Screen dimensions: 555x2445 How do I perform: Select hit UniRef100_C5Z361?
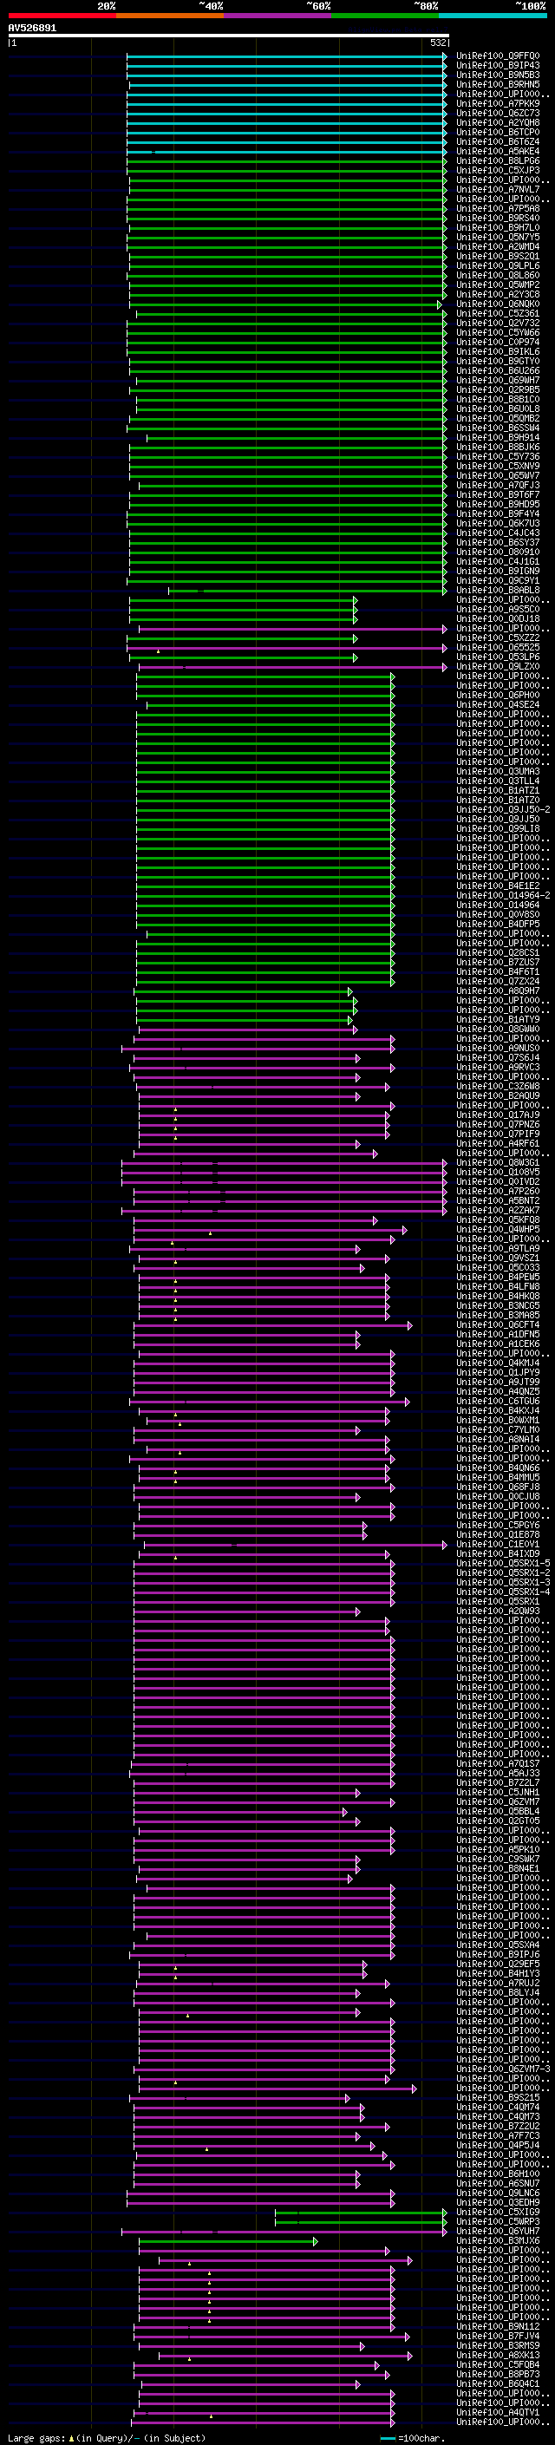coord(498,313)
